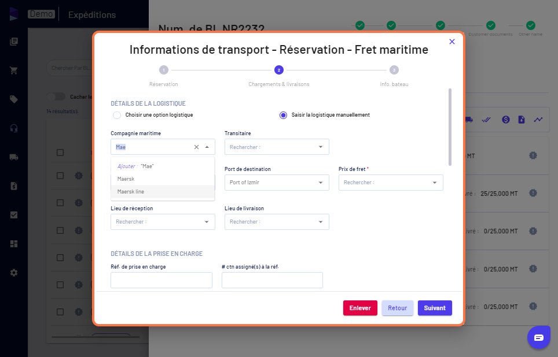Viewport: 558px width, 357px height.
Task: Open the dashboard grid sidebar icon
Action: tap(14, 244)
